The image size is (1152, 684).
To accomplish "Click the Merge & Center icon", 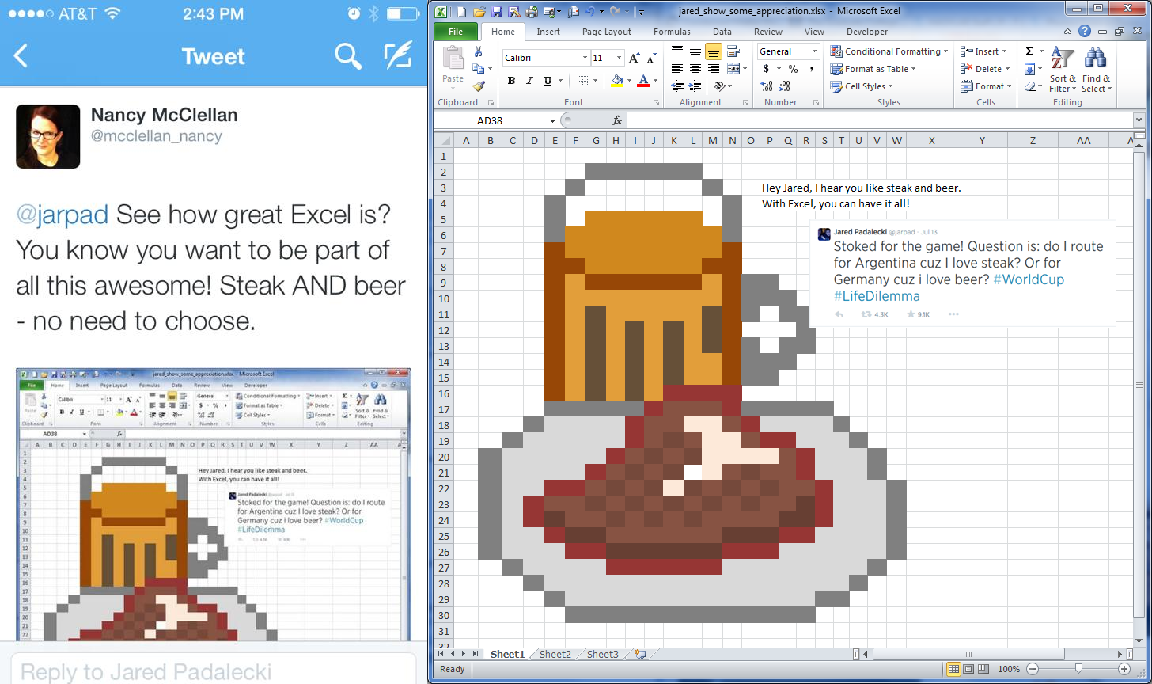I will click(733, 69).
